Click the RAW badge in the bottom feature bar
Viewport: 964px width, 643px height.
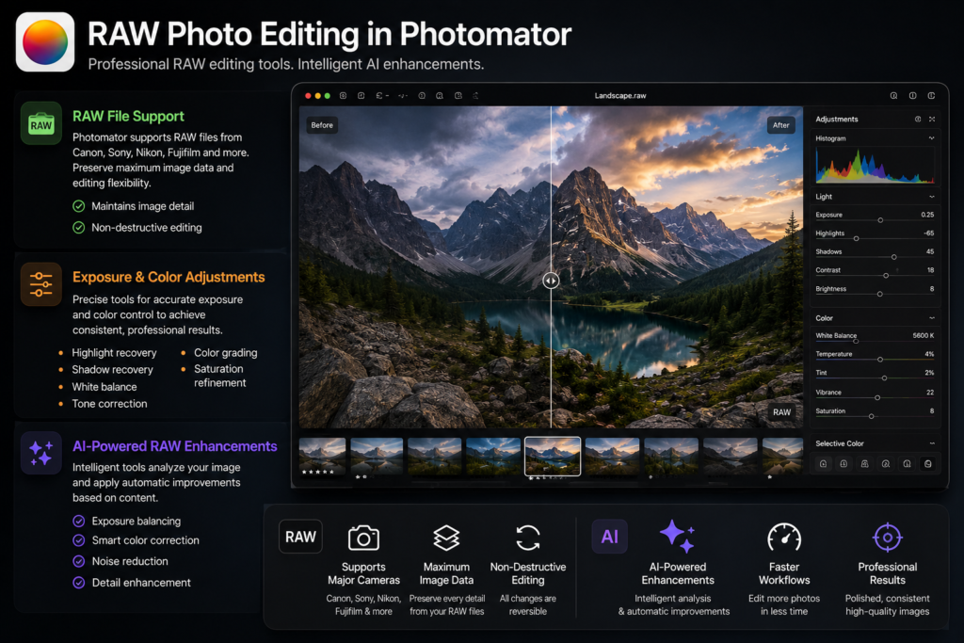(x=300, y=537)
